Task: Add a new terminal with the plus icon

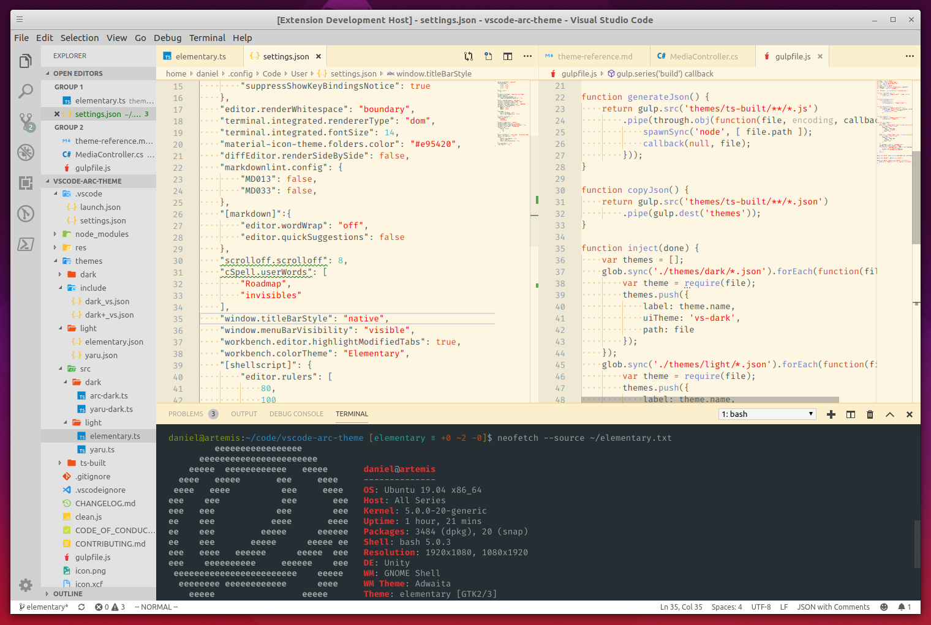Action: tap(831, 414)
